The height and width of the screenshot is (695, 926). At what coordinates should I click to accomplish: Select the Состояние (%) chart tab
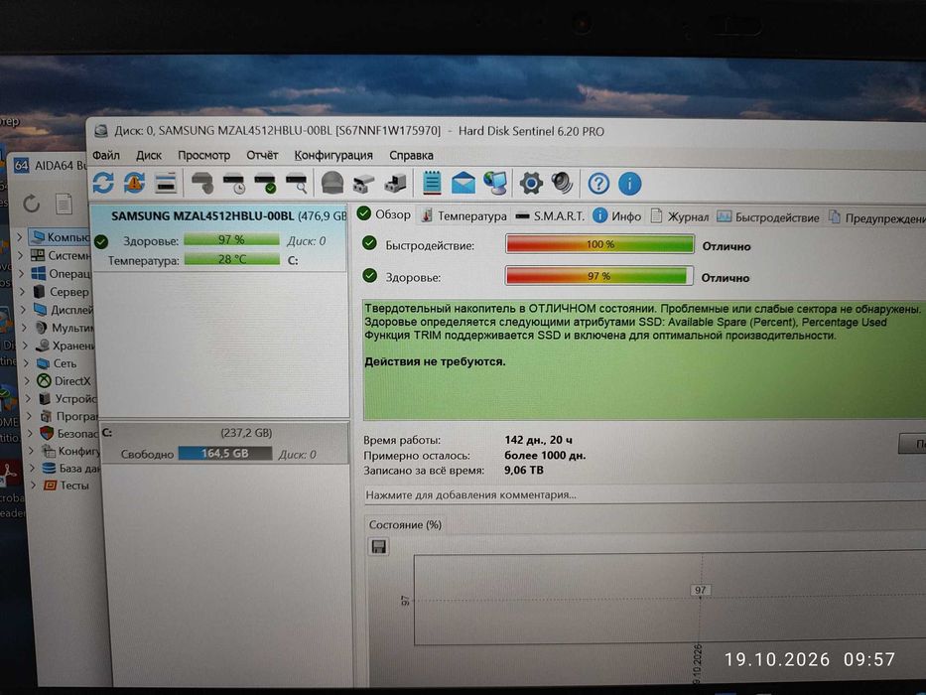point(405,525)
